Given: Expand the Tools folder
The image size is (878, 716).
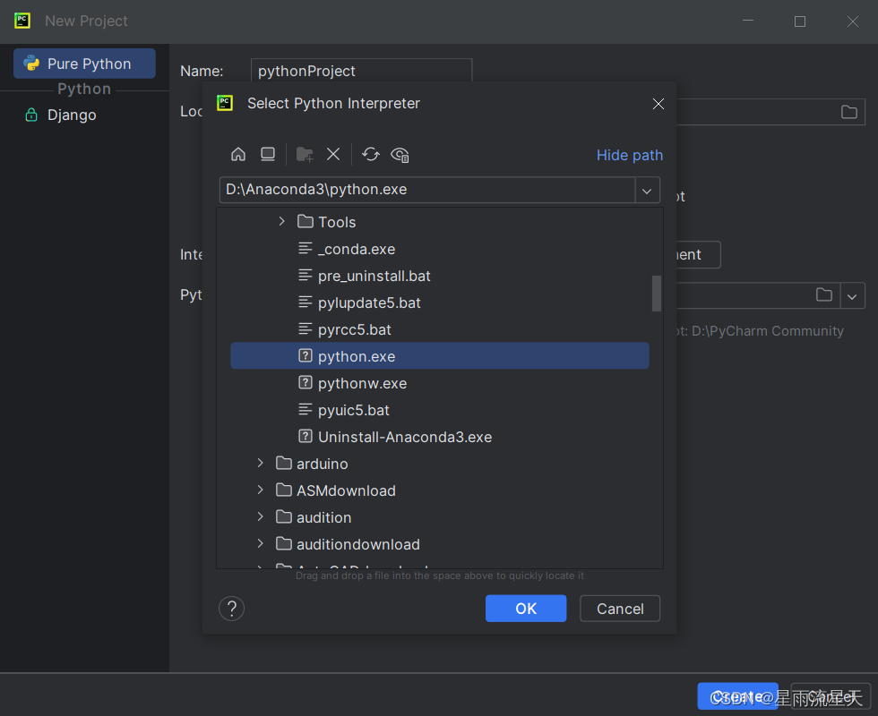Looking at the screenshot, I should pyautogui.click(x=281, y=222).
